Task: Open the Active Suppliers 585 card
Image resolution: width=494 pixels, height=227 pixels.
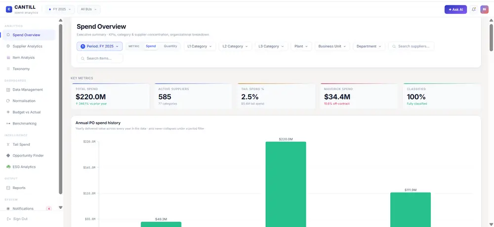Action: 194,97
